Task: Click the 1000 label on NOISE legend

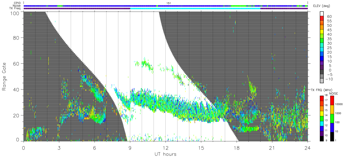Action: pos(338,113)
